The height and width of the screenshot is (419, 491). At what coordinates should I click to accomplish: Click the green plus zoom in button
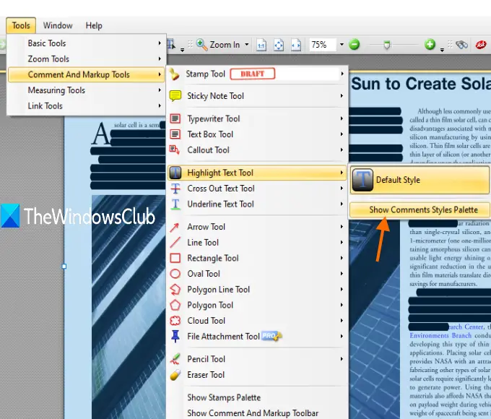[430, 45]
